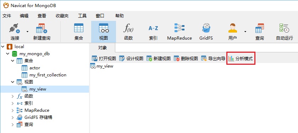The height and width of the screenshot is (133, 298).
Task: Open the GridFS toolbar icon
Action: (x=206, y=31)
